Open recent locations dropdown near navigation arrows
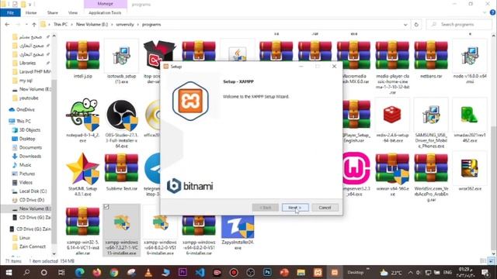Image resolution: width=497 pixels, height=279 pixels. point(26,24)
